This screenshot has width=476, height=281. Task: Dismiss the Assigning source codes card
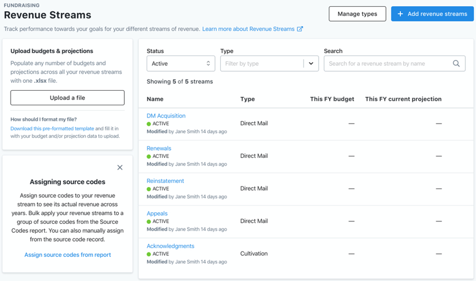120,167
